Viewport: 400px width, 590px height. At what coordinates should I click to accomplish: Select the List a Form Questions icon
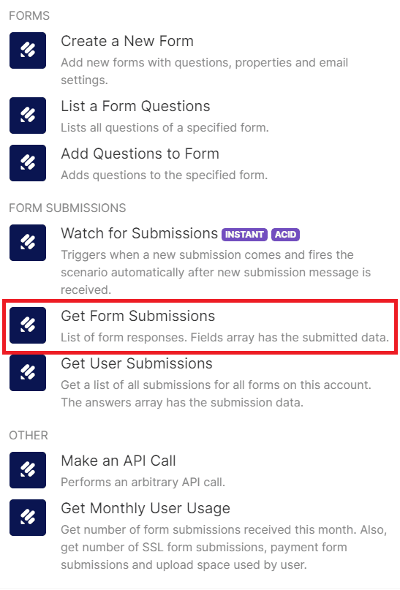(28, 116)
